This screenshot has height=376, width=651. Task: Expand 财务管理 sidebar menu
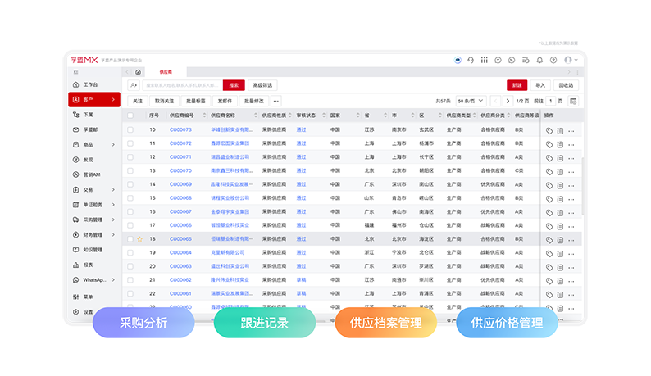(x=93, y=234)
